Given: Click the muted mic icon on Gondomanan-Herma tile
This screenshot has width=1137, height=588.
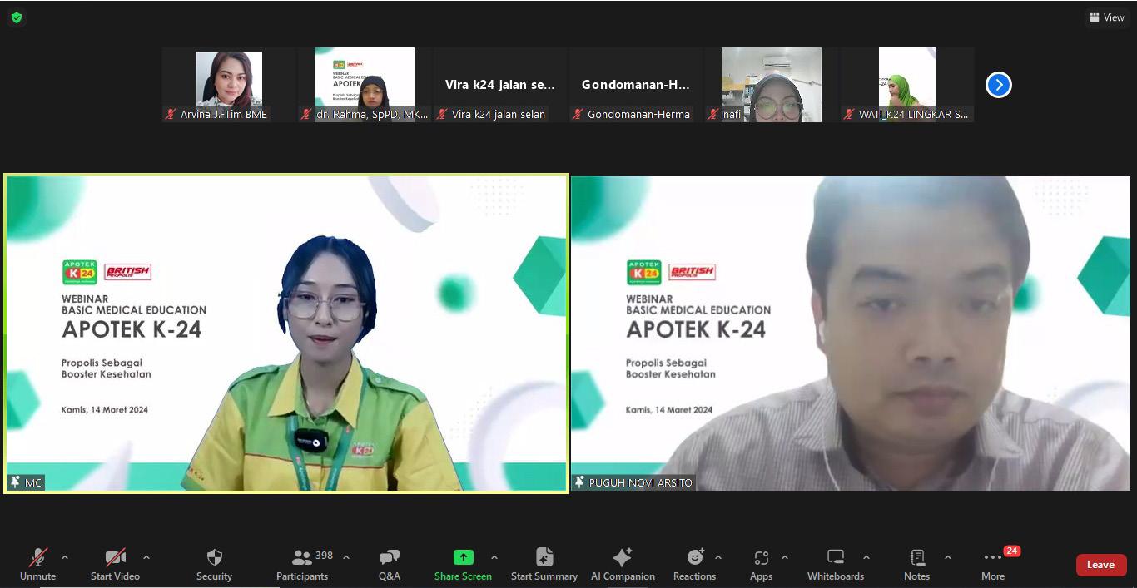Looking at the screenshot, I should [578, 114].
